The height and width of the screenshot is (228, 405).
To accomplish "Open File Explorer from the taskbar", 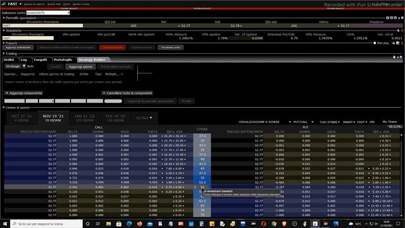I will click(x=108, y=224).
